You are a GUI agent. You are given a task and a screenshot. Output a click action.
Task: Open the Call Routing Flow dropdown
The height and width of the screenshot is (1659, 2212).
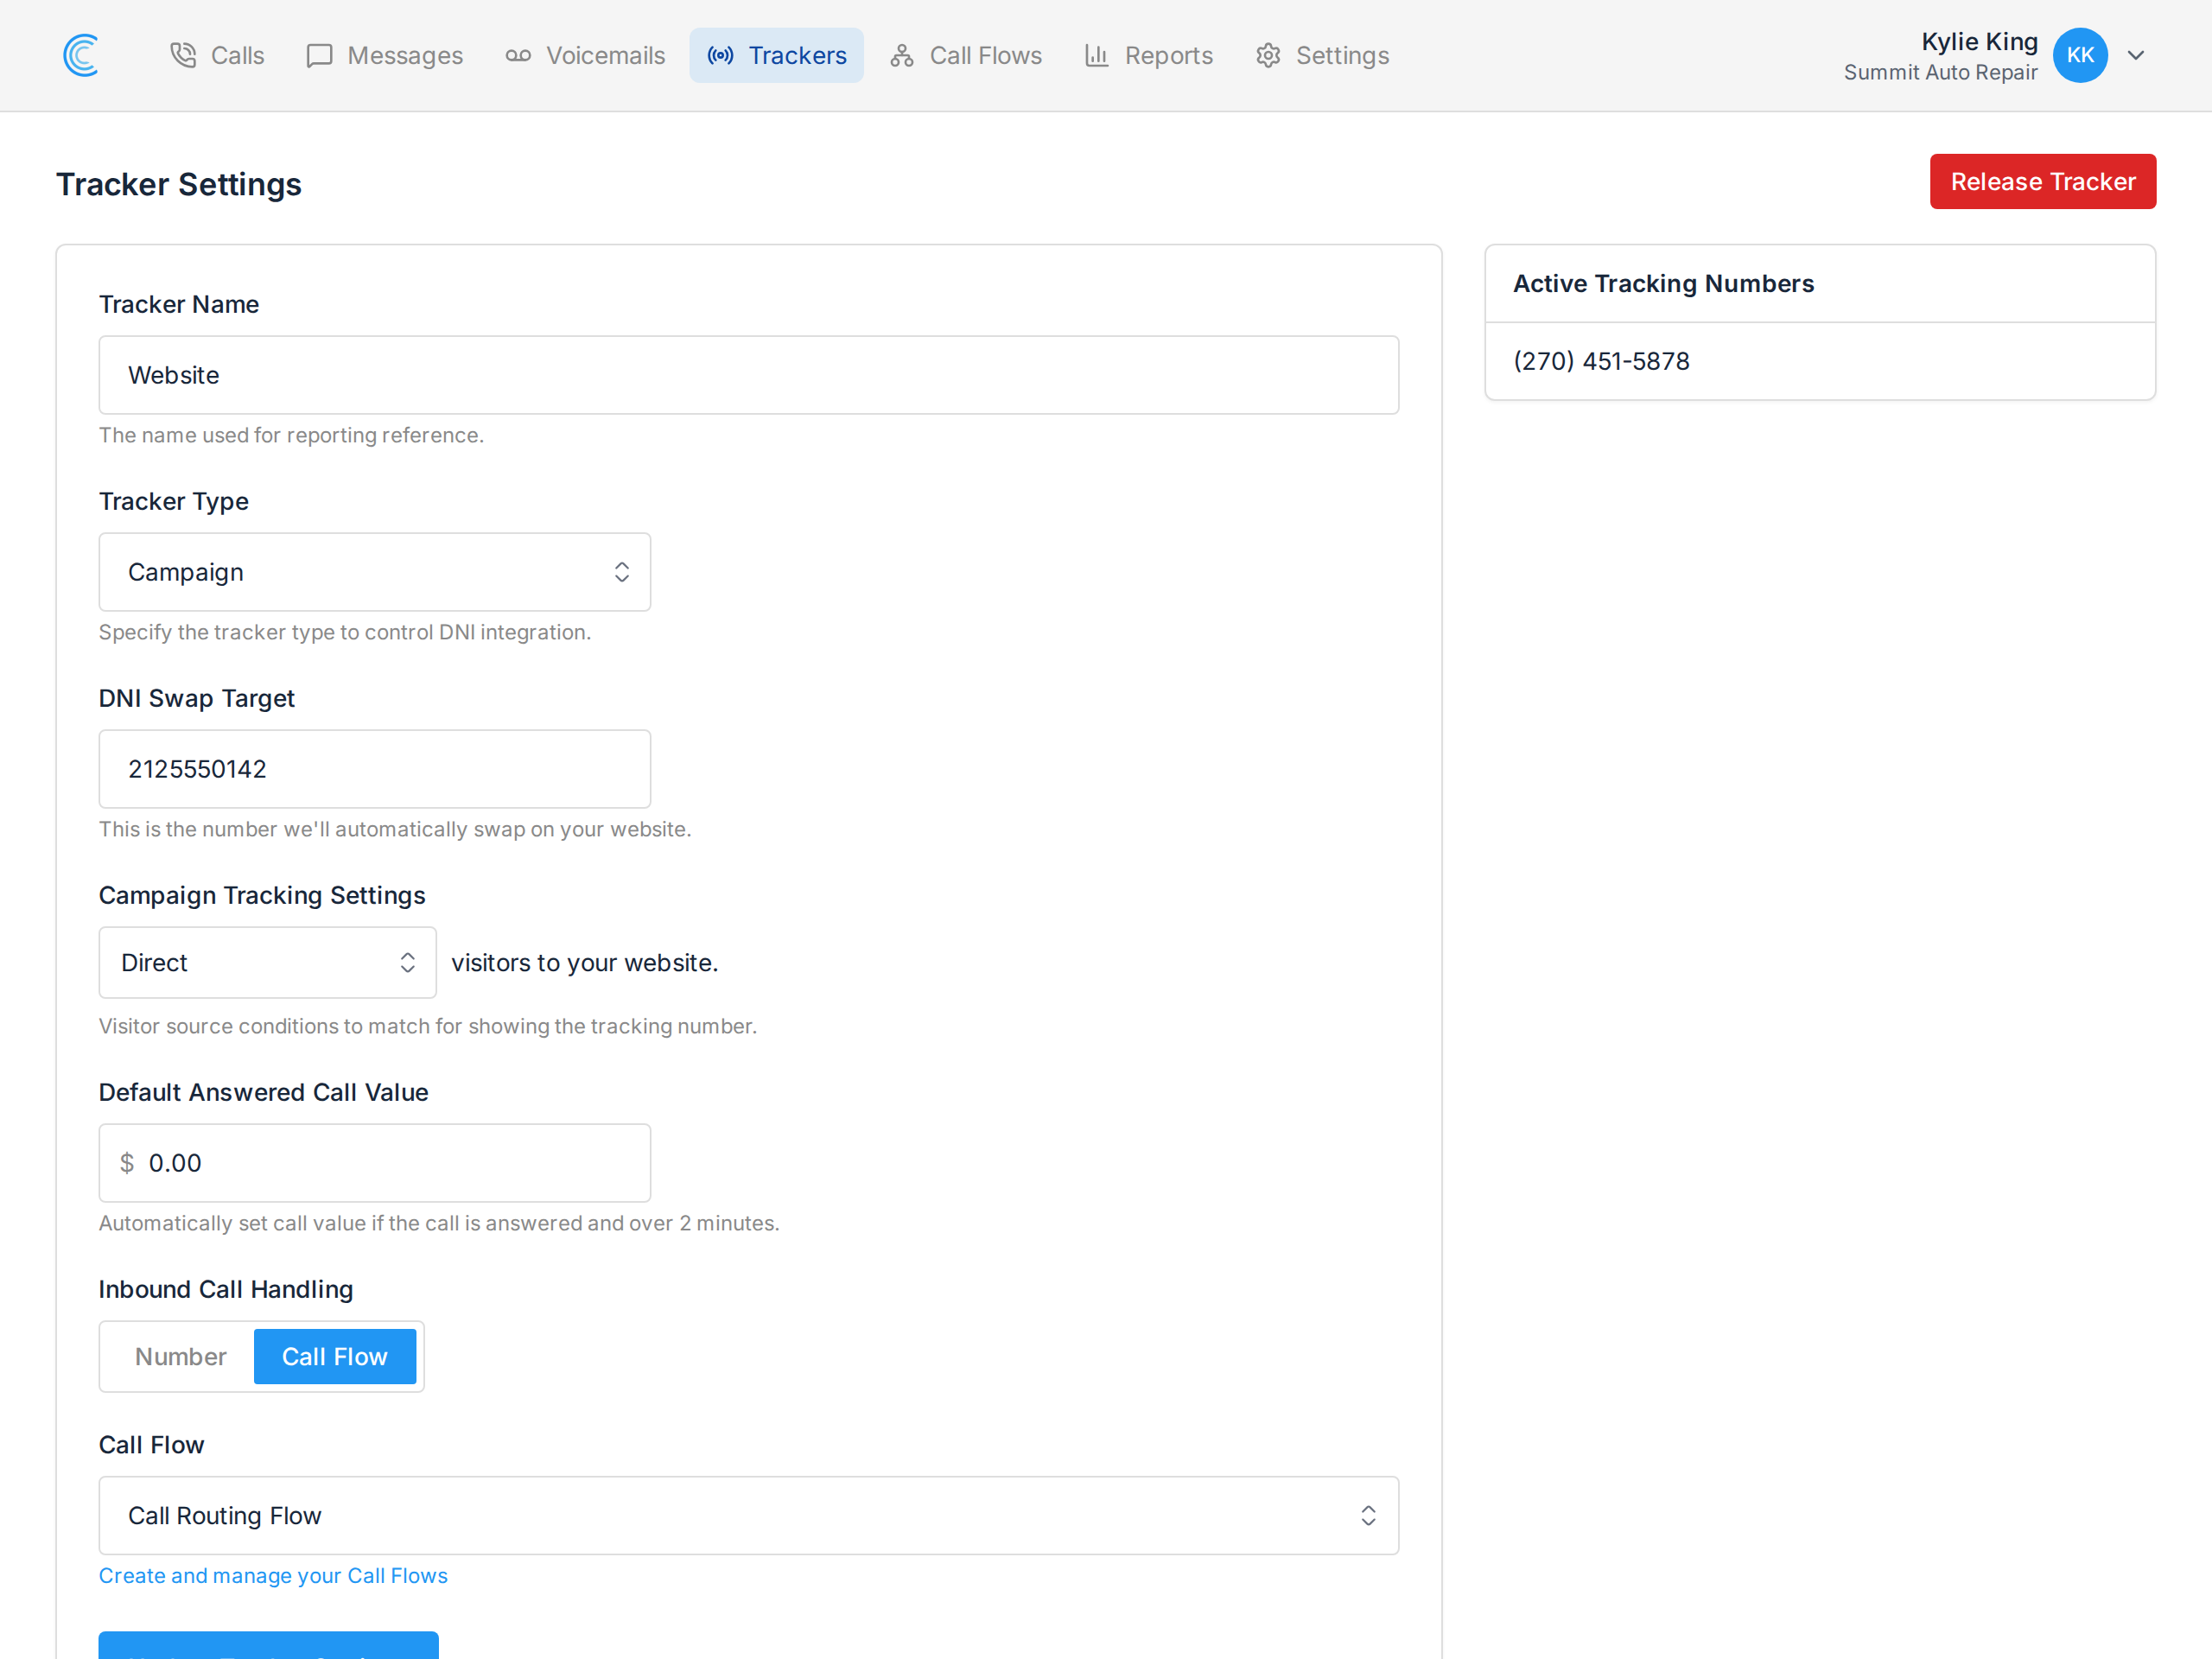point(748,1515)
